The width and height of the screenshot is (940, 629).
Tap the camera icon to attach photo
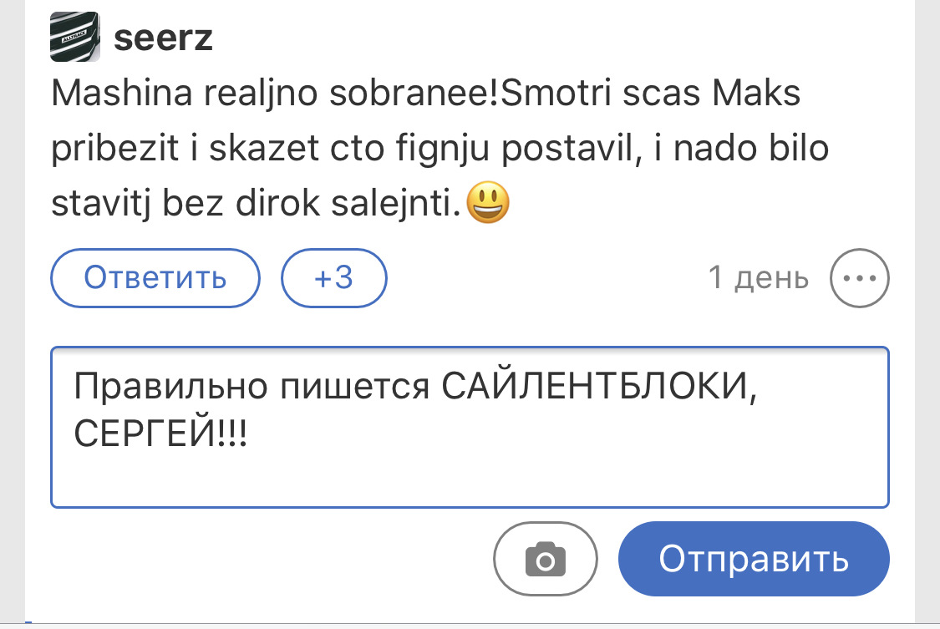545,558
